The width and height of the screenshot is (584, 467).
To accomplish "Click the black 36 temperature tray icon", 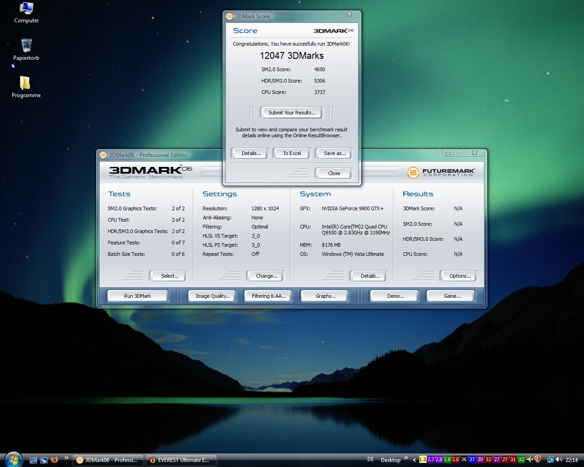I will tap(464, 460).
